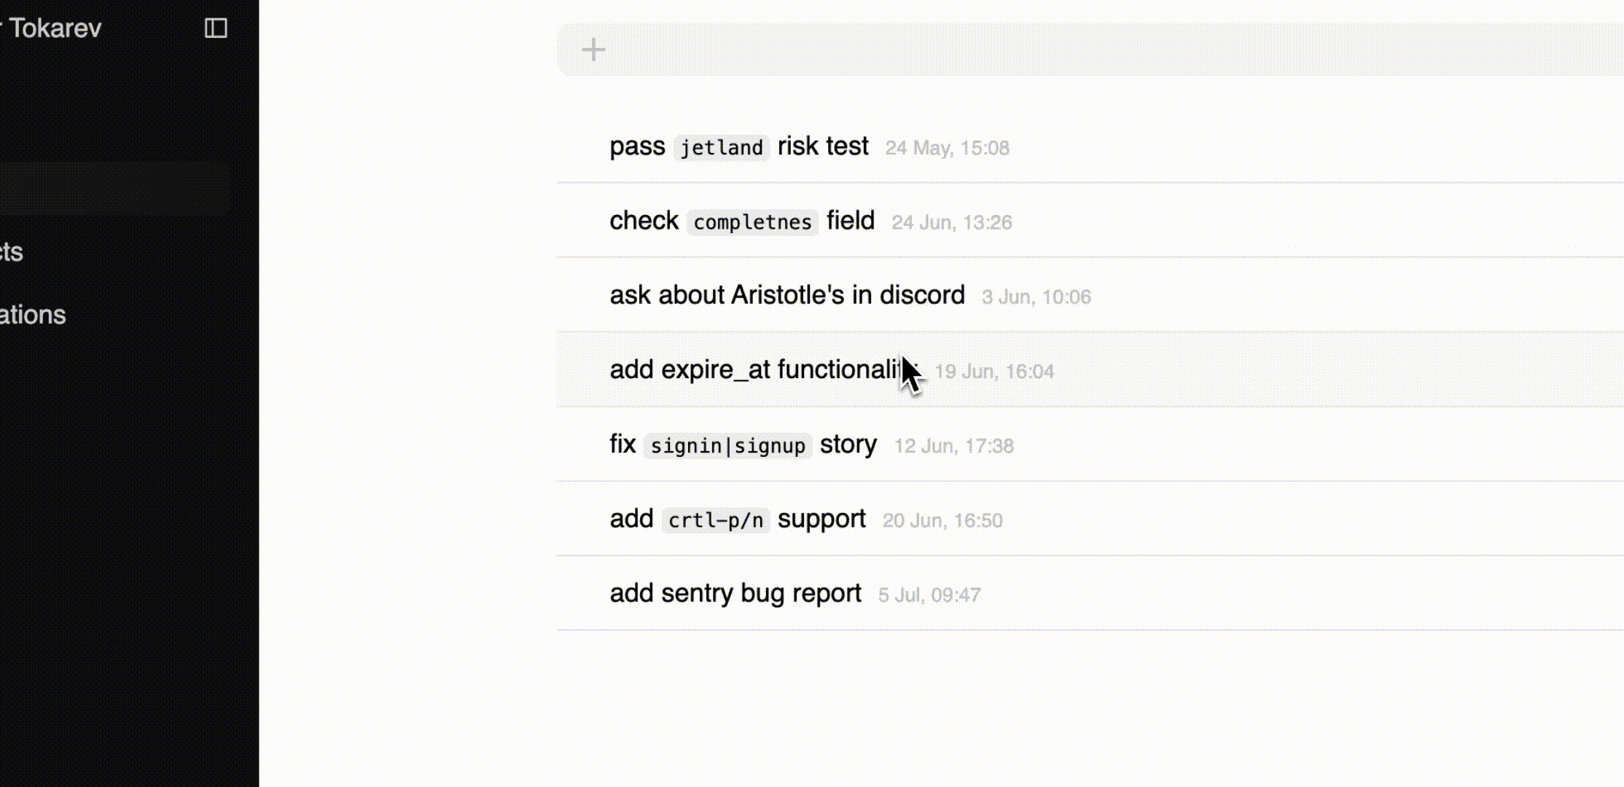Click the 'completnes' code tag
The image size is (1624, 787).
(752, 222)
